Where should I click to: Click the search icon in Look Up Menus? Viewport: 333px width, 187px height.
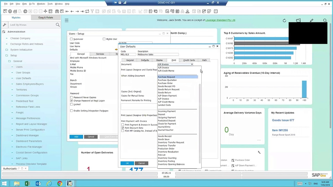tap(58, 25)
